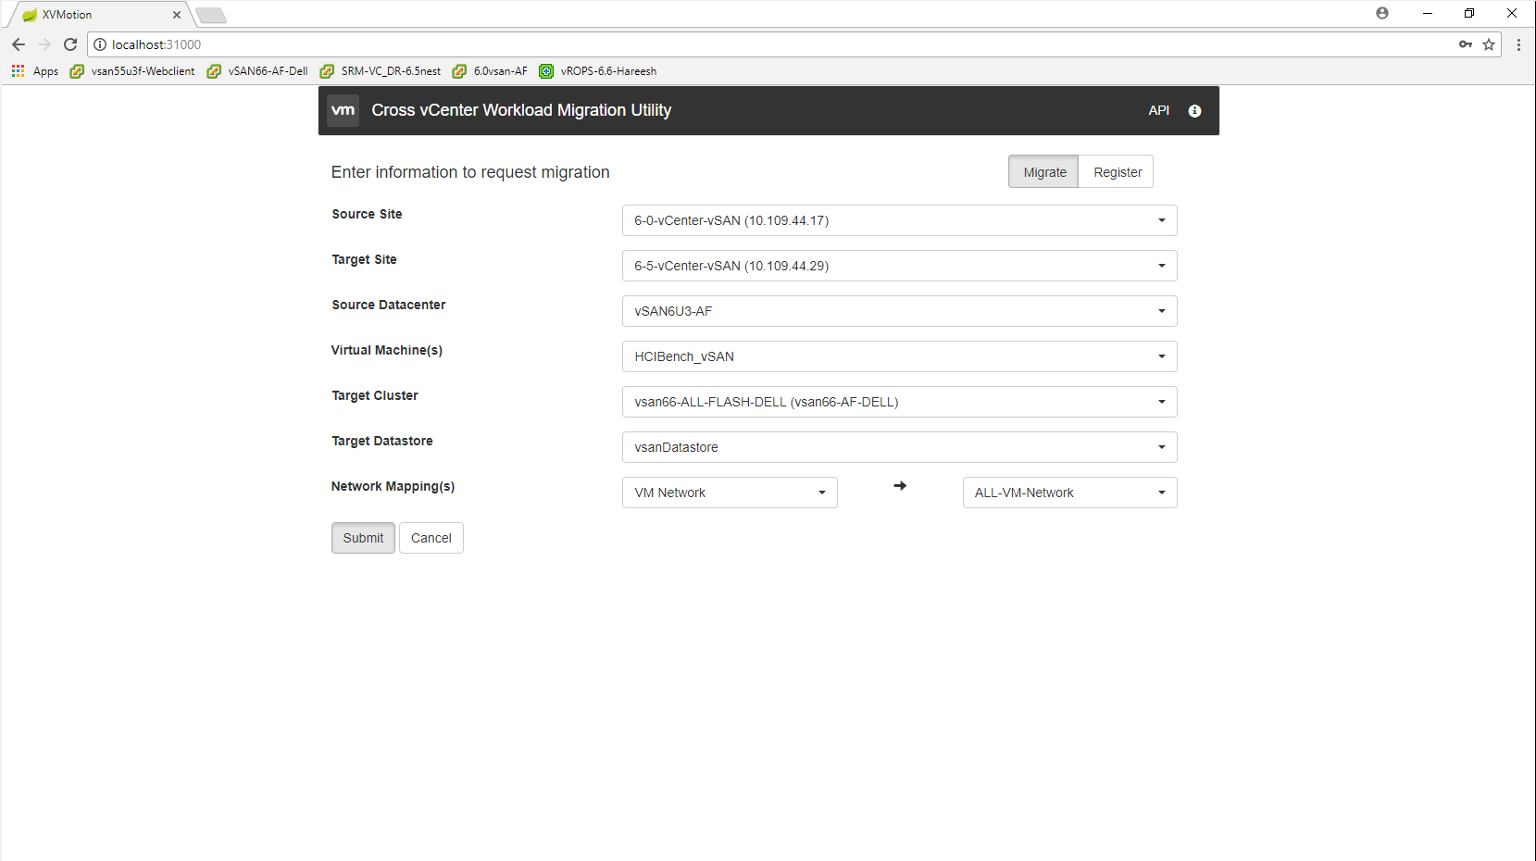This screenshot has height=861, width=1536.
Task: Click the VMware logo in header
Action: tap(343, 110)
